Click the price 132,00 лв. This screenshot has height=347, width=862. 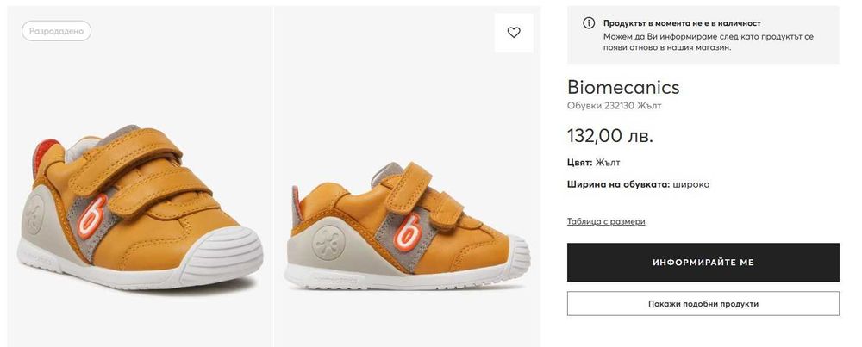pyautogui.click(x=609, y=135)
